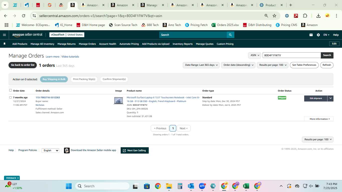
Task: Open Zoom from the taskbar
Action: coord(202,186)
